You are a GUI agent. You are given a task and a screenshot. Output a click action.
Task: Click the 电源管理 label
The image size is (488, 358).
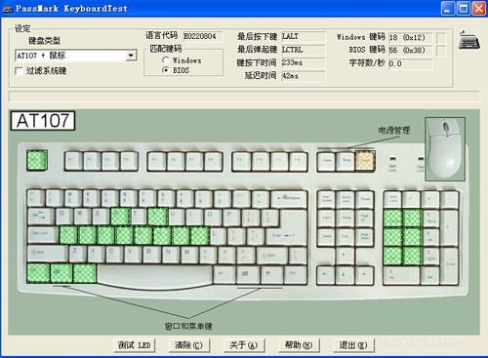pos(394,131)
